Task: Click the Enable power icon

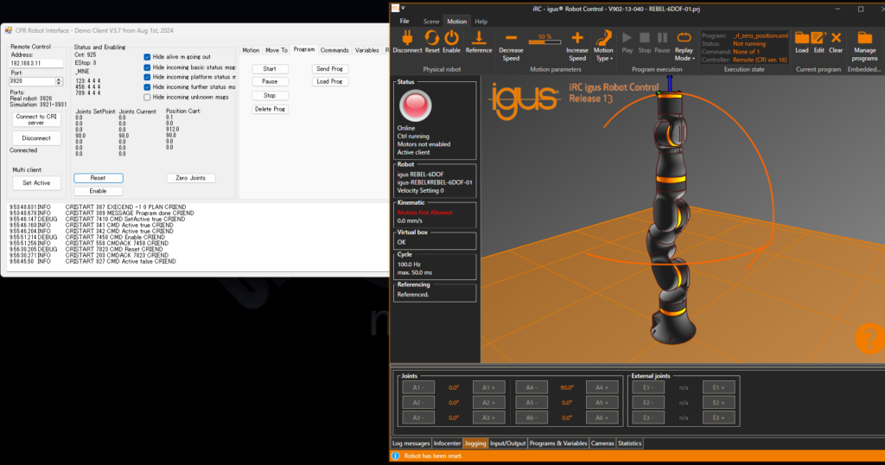Action: pos(452,38)
